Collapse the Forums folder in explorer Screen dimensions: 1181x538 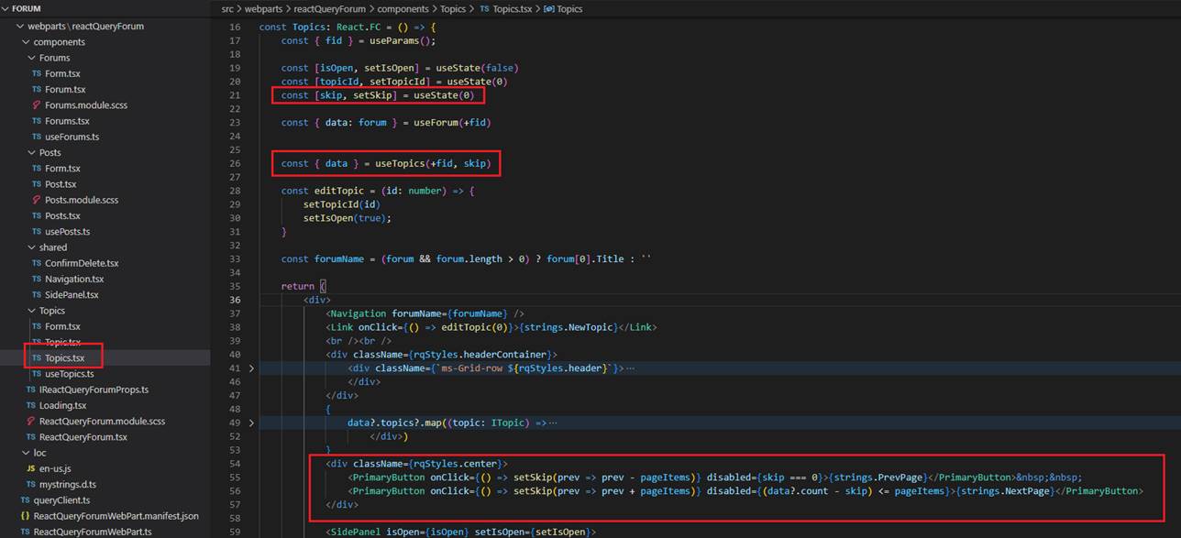30,58
